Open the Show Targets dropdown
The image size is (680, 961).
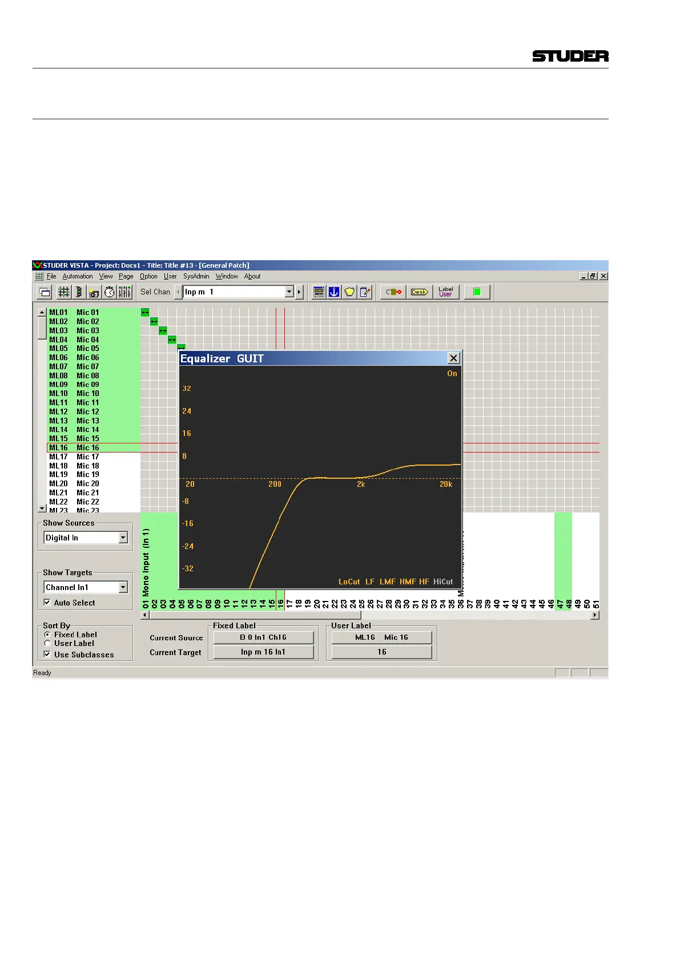[x=123, y=587]
